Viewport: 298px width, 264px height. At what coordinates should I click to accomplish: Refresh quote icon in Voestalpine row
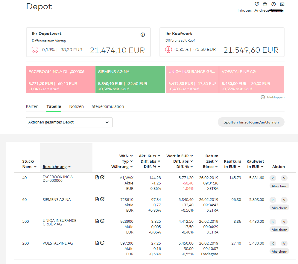click(102, 243)
